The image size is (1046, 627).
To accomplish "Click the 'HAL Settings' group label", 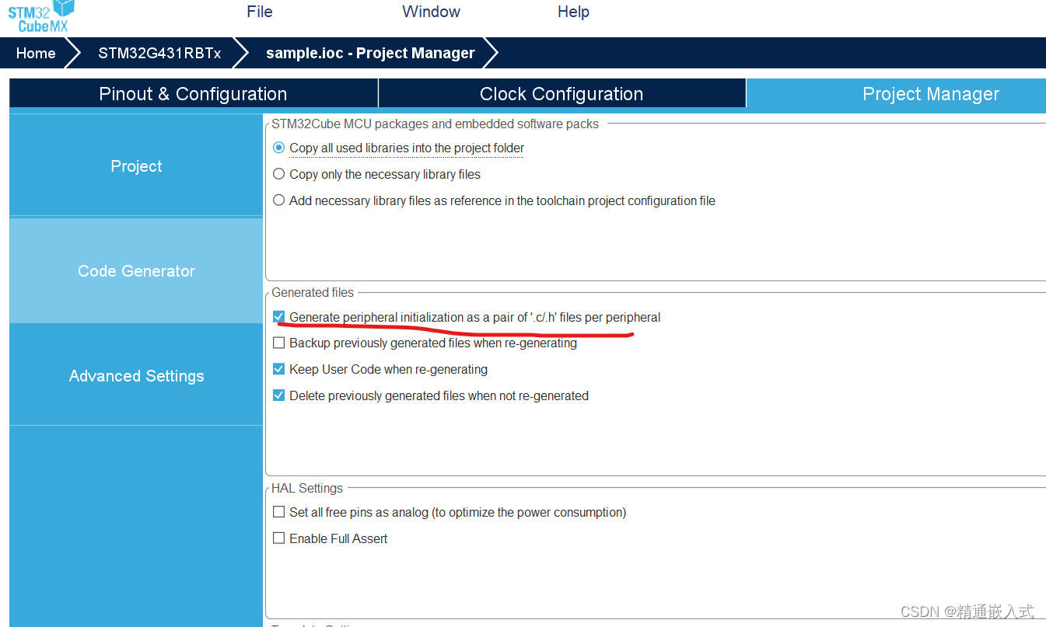I will coord(307,488).
